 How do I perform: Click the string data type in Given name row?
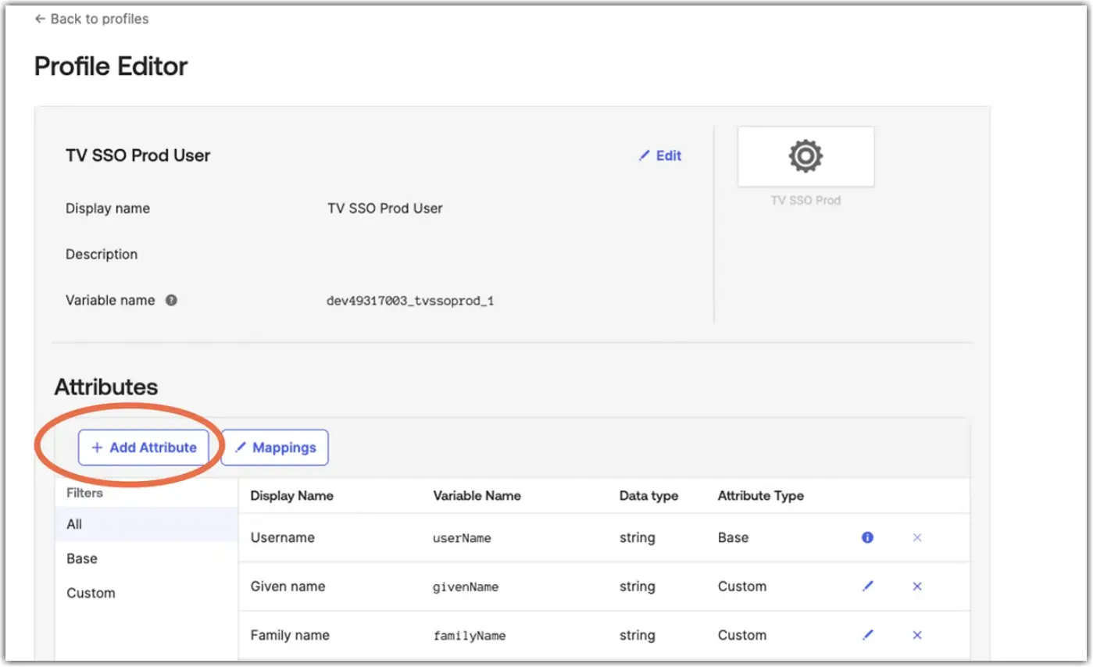(x=637, y=587)
